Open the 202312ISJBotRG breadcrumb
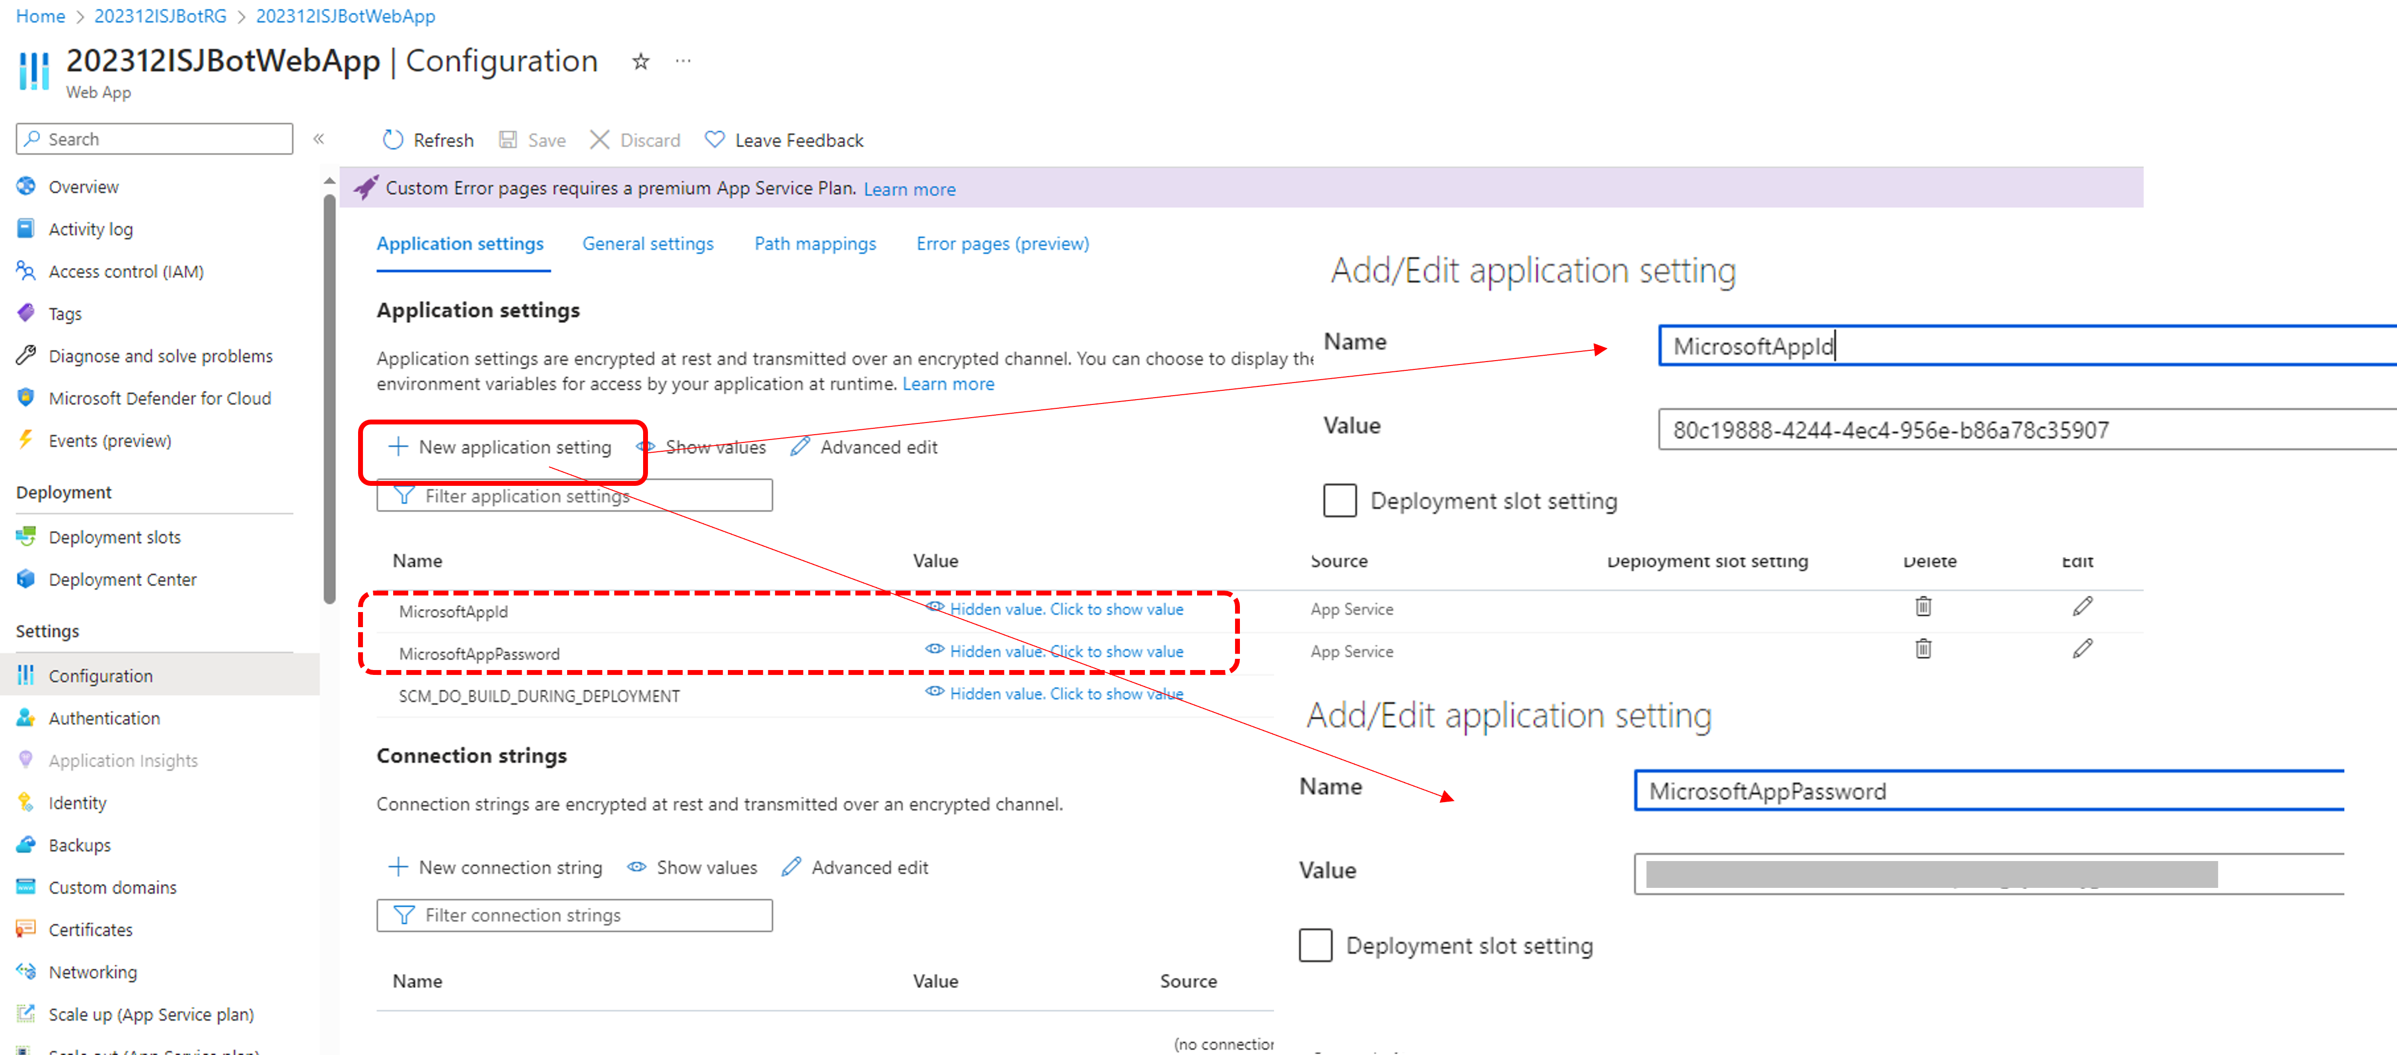This screenshot has width=2397, height=1055. pos(160,16)
